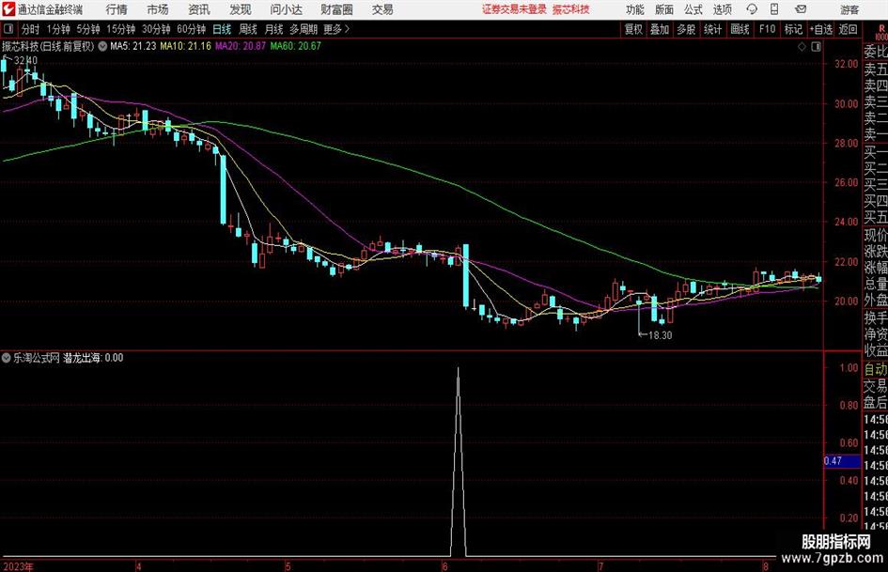Click the headset customer service icon

(x=752, y=9)
